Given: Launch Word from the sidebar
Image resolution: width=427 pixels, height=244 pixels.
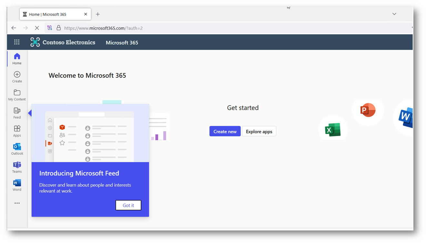Looking at the screenshot, I should (17, 185).
